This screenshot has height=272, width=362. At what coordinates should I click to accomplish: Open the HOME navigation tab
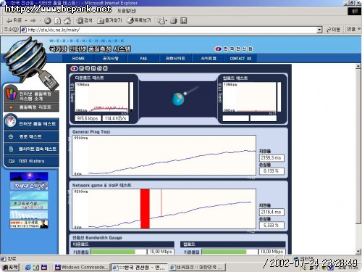click(x=78, y=59)
